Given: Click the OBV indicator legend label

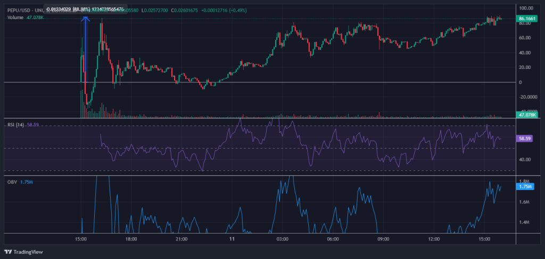Looking at the screenshot, I should pos(12,182).
